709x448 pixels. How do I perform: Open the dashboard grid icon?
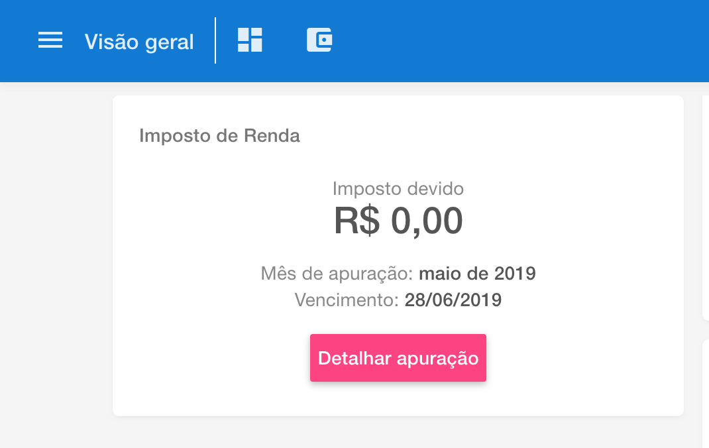[x=250, y=40]
